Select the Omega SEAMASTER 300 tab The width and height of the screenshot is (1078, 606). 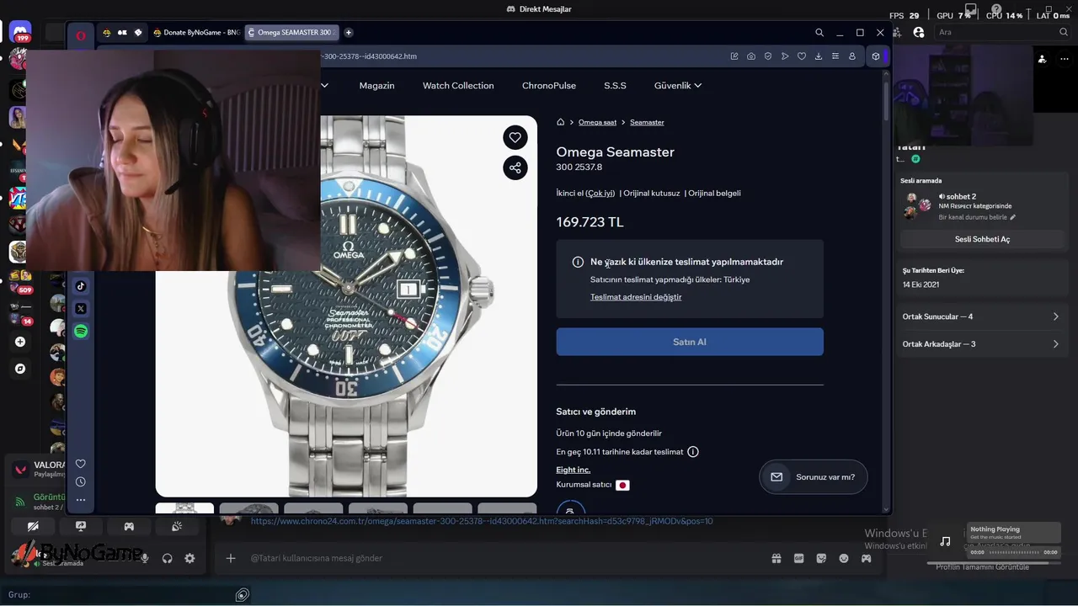click(291, 33)
